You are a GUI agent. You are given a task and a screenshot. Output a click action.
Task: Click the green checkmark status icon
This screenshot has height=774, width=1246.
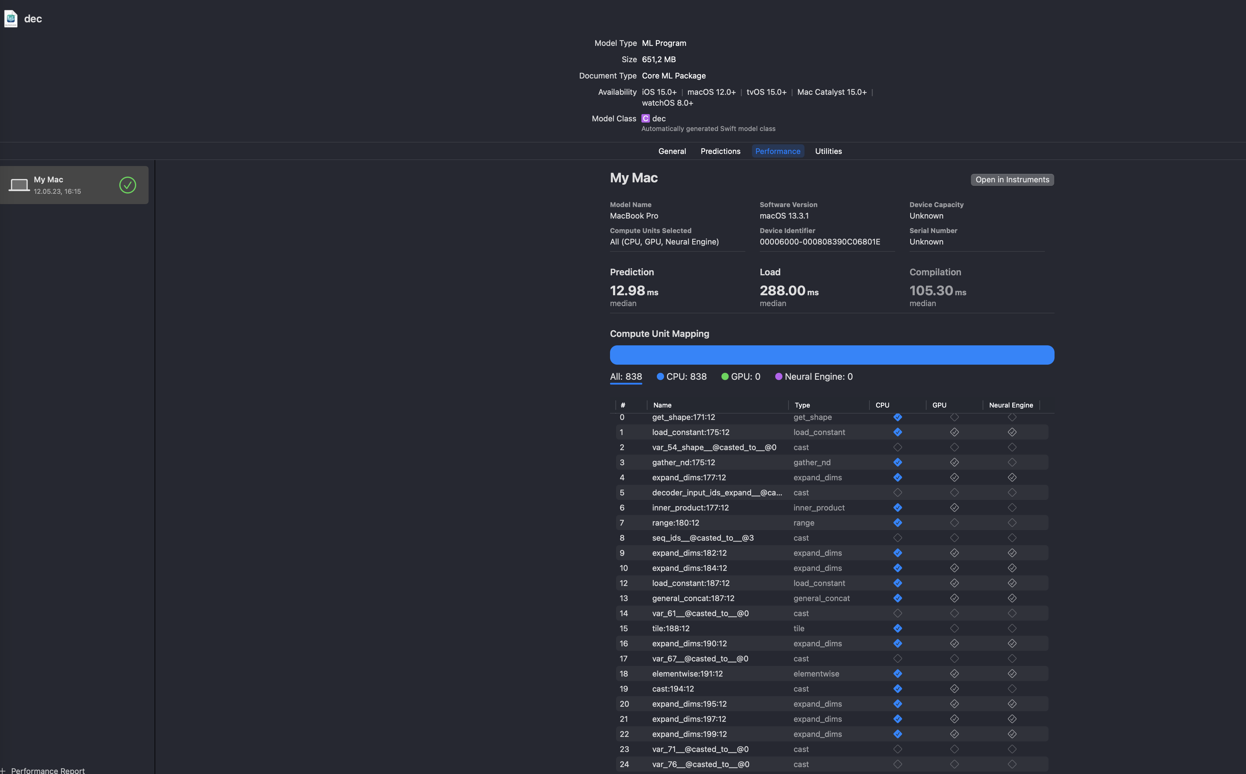127,185
